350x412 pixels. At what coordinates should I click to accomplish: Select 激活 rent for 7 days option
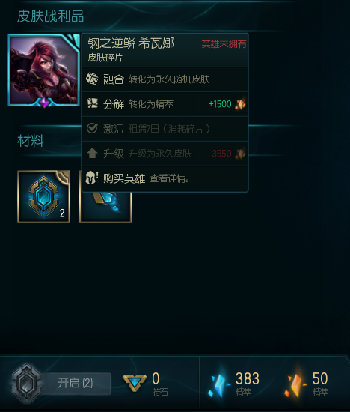tap(165, 129)
